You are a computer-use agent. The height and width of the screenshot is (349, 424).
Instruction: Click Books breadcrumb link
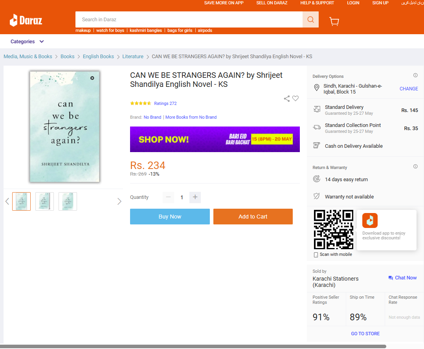[67, 57]
